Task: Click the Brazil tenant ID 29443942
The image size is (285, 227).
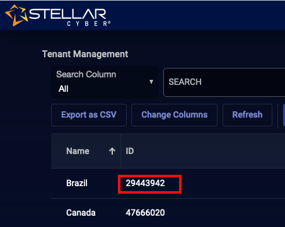Action: 145,183
